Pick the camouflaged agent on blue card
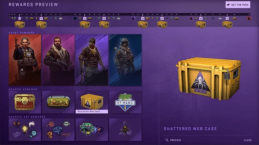Image resolution: width=259 pixels, height=145 pixels. pyautogui.click(x=125, y=60)
